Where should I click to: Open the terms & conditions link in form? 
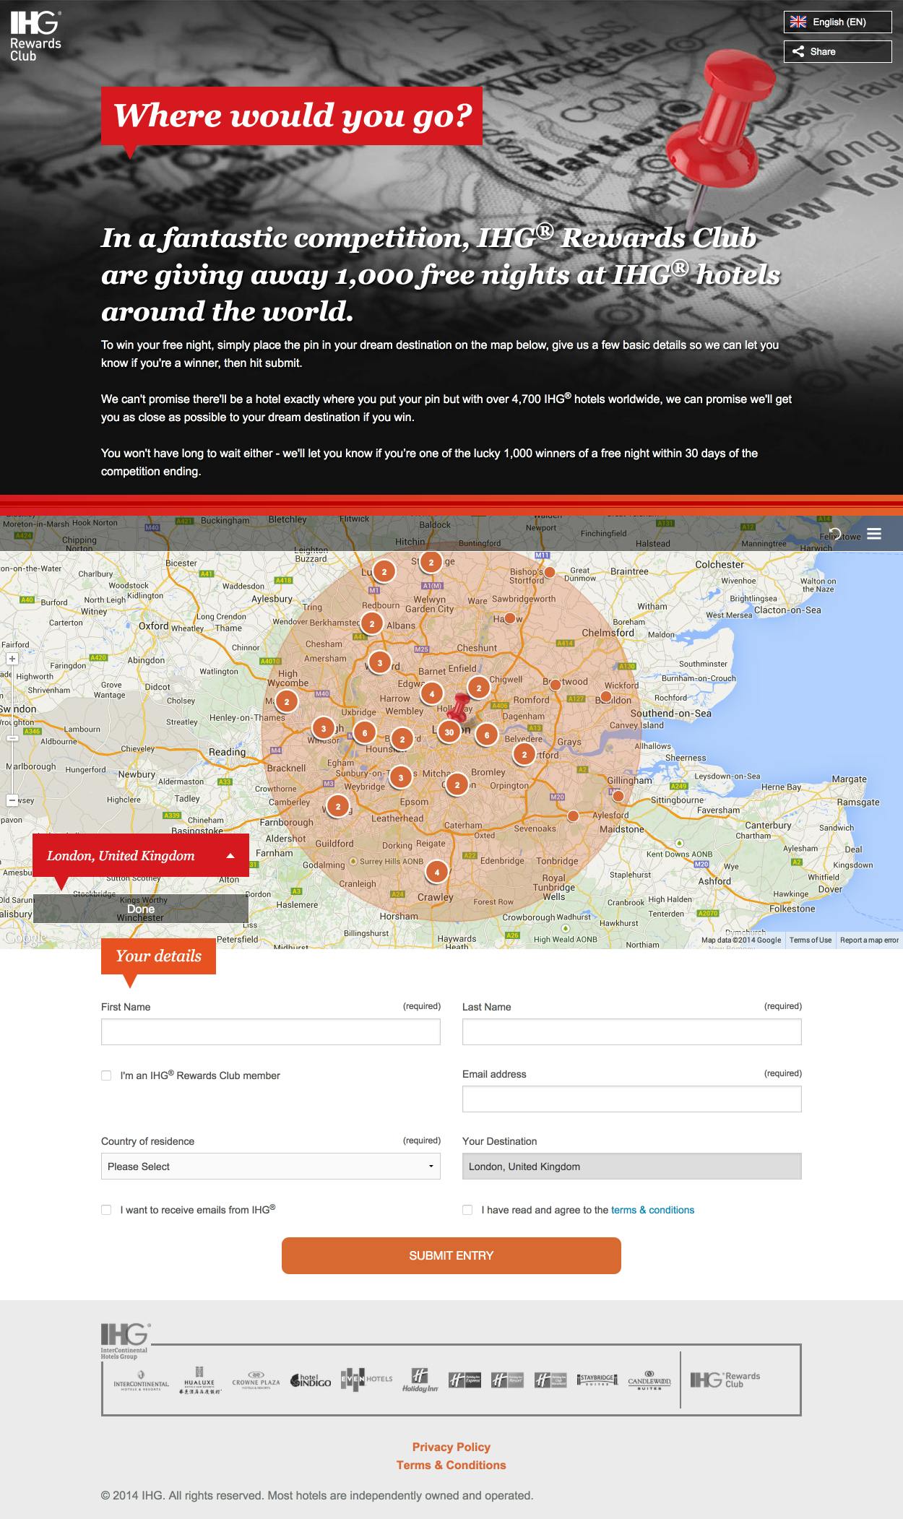tap(652, 1210)
